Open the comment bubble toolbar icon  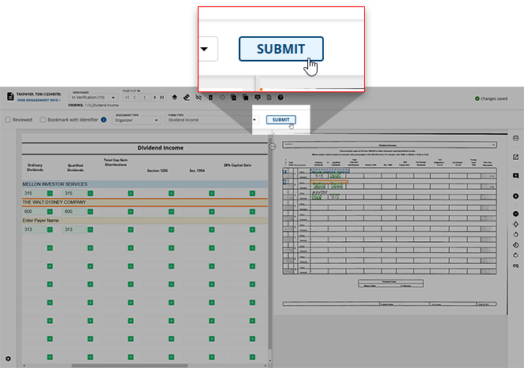coord(258,97)
